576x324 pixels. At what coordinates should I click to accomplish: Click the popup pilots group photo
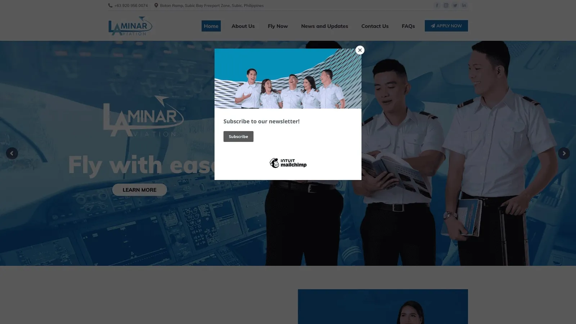click(288, 78)
